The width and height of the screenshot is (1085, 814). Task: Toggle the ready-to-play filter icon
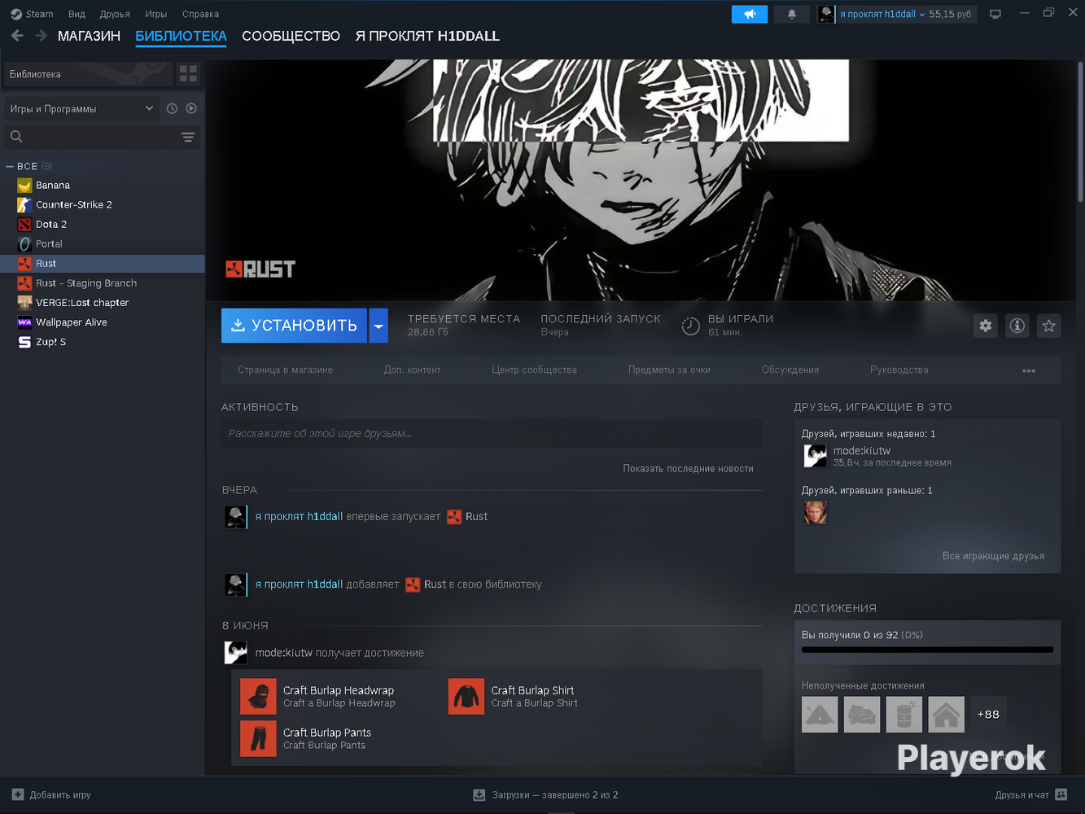pos(191,108)
